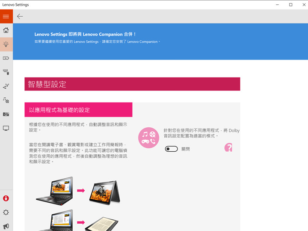The width and height of the screenshot is (308, 231).
Task: Open the network wireless settings icon
Action: point(6,86)
